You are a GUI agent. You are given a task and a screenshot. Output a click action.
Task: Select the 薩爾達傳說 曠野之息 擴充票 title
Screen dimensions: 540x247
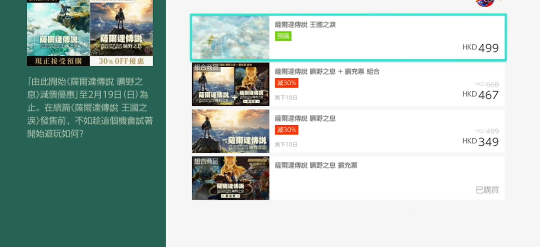tap(316, 165)
